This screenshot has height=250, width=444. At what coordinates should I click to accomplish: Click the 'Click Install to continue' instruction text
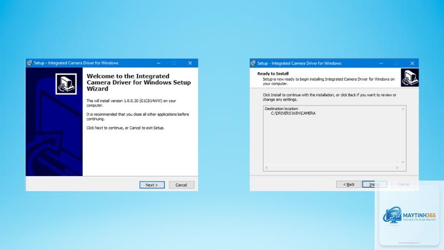[329, 97]
